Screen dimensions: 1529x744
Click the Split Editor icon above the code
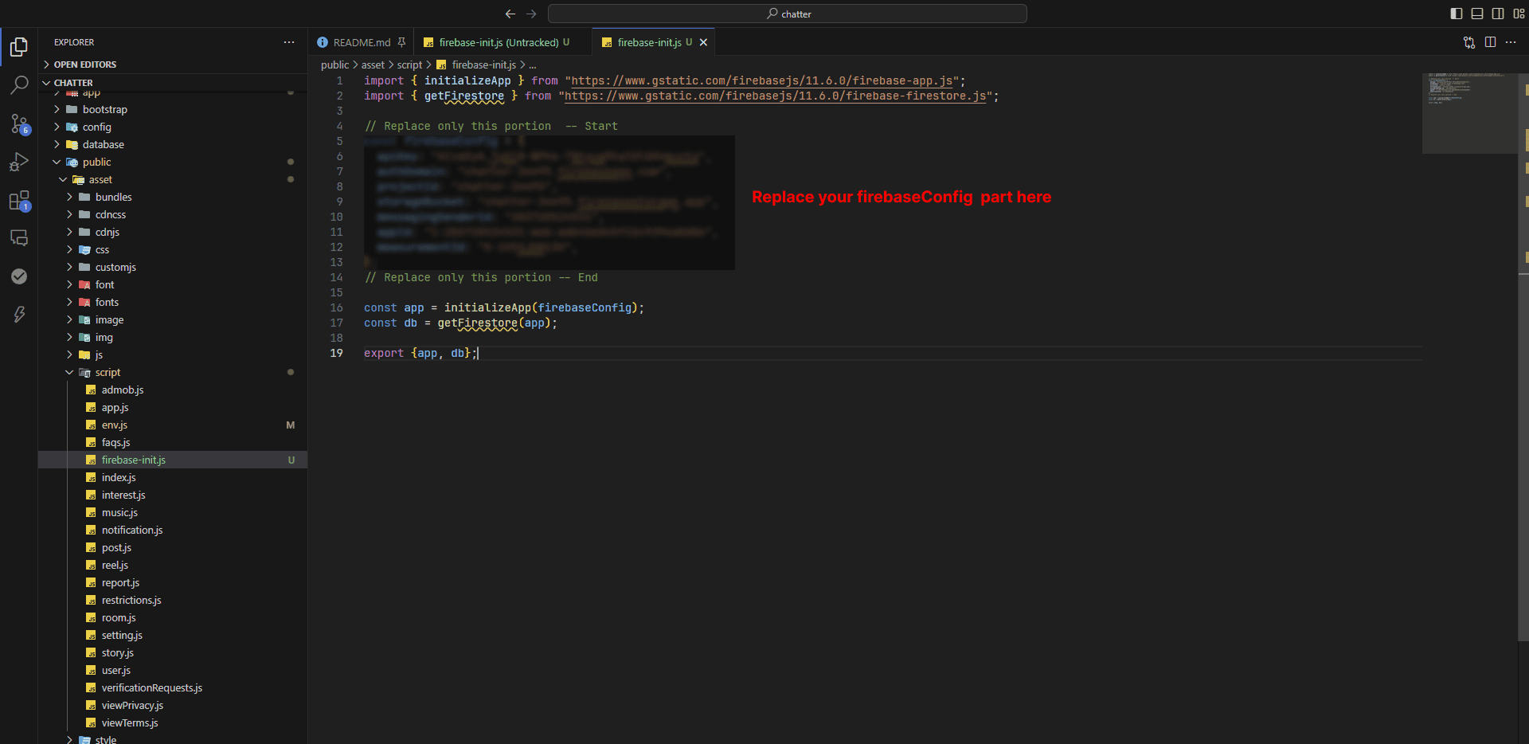point(1490,42)
